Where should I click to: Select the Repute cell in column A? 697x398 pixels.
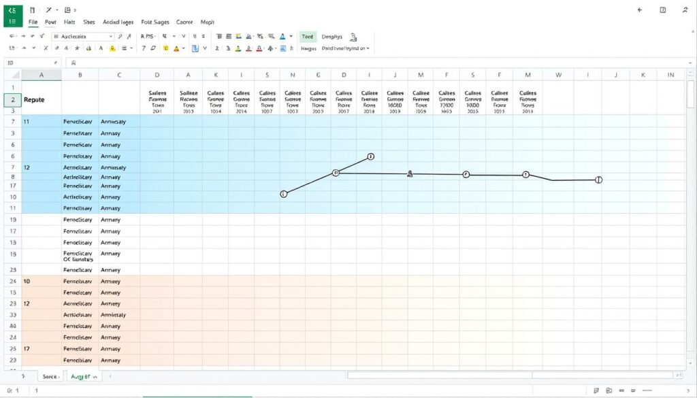(x=42, y=99)
